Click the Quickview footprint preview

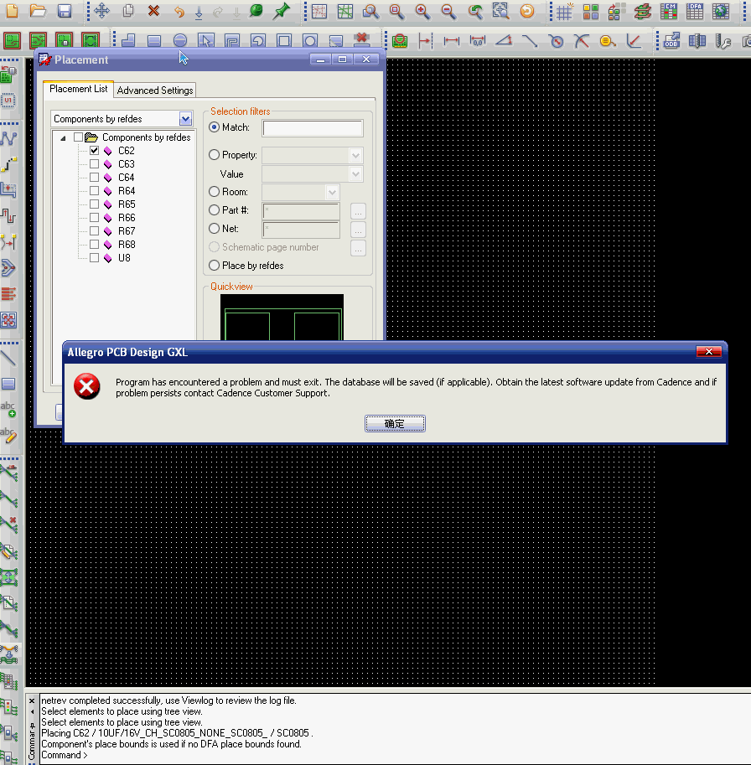(x=282, y=317)
